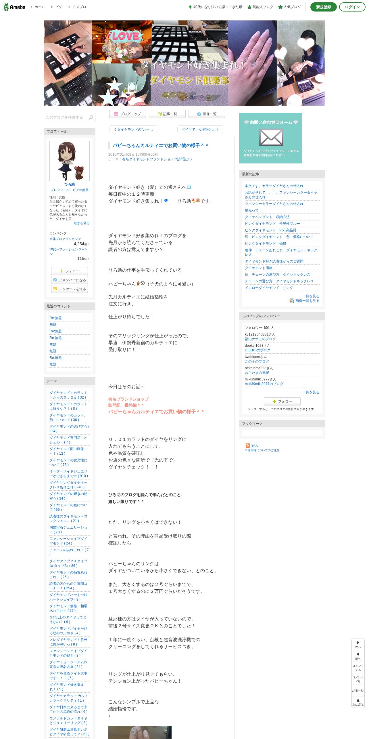Click the 前へ arrow in floating panel
Screen dimensions: 369x739
pos(358,656)
